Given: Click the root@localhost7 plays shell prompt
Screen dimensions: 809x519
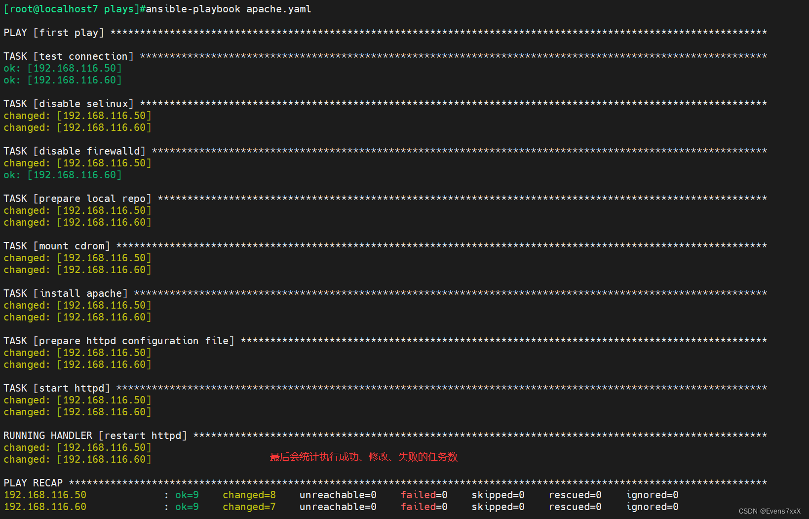Looking at the screenshot, I should coord(71,9).
